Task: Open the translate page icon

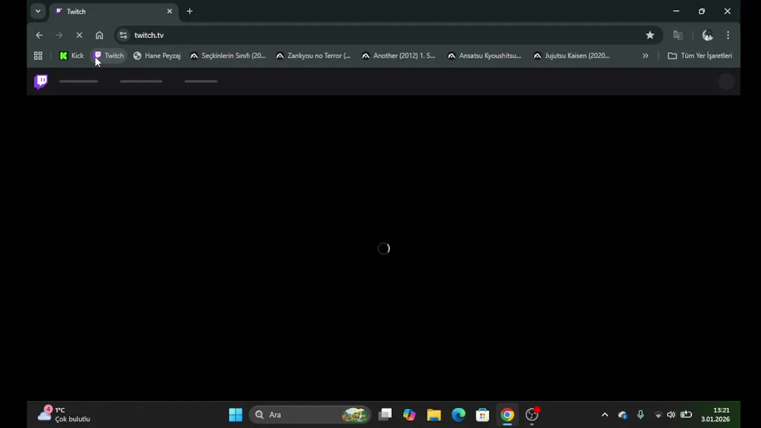Action: pos(678,35)
